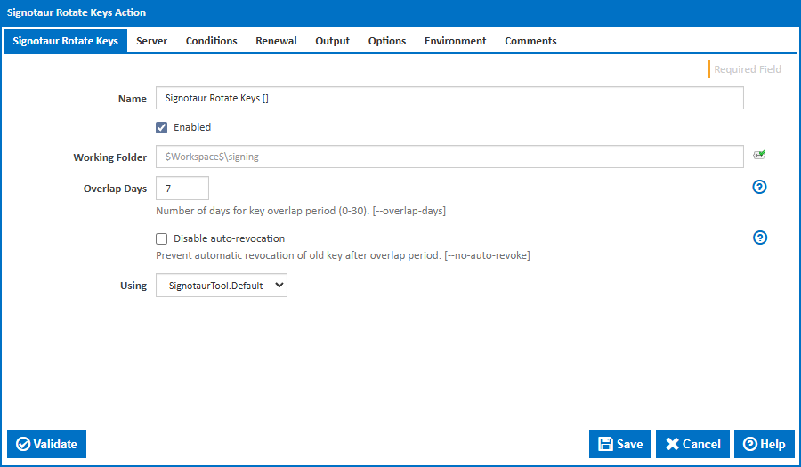Switch to the Options tab

point(386,41)
